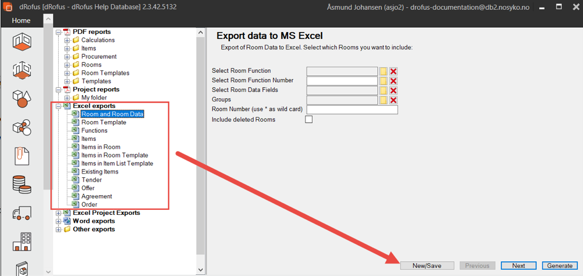Click the Generate button
583x276 pixels.
[x=560, y=266]
